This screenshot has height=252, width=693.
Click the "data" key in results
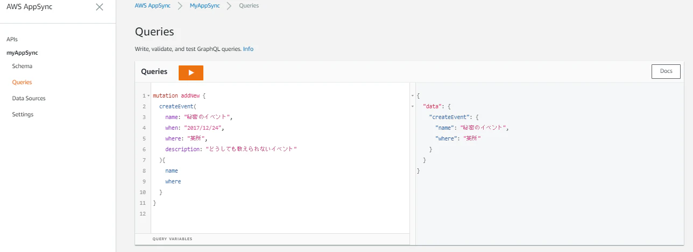pyautogui.click(x=434, y=106)
